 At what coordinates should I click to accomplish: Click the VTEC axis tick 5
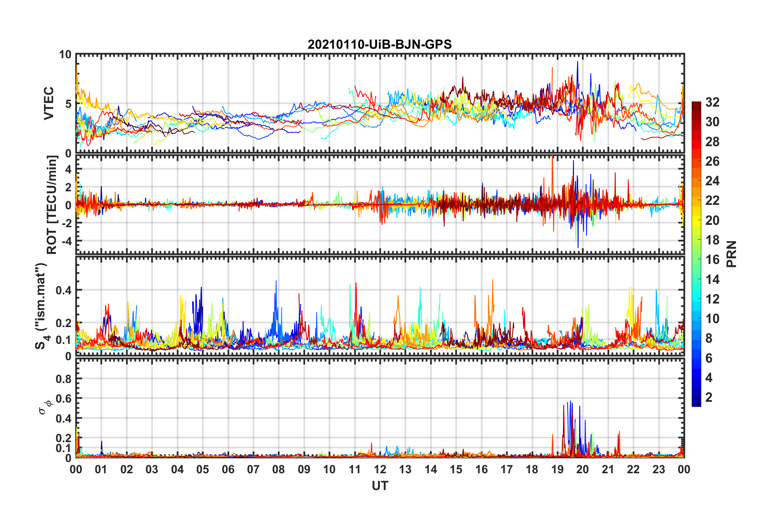(68, 104)
